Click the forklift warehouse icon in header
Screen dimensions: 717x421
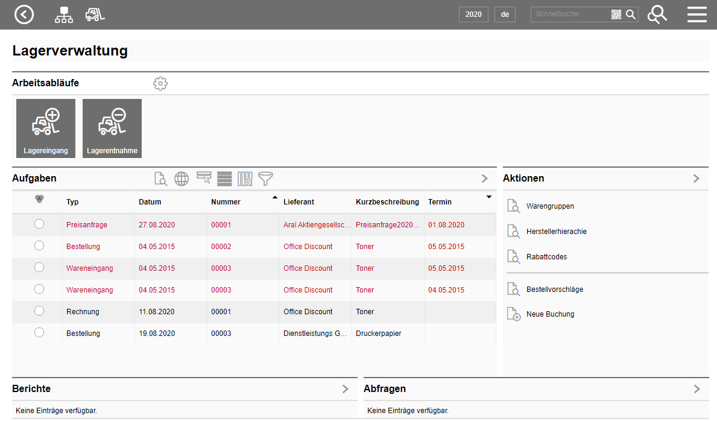(x=95, y=14)
